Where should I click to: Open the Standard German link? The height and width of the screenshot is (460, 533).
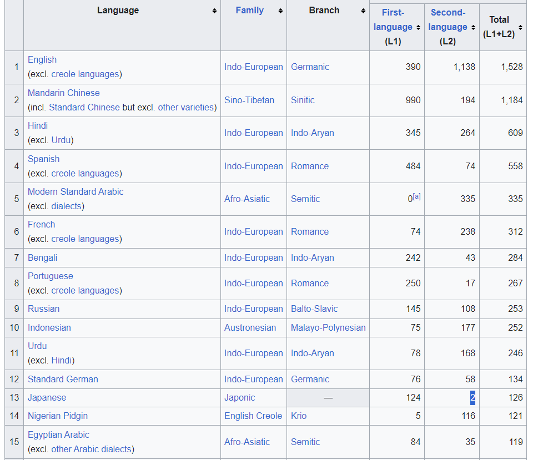point(63,380)
